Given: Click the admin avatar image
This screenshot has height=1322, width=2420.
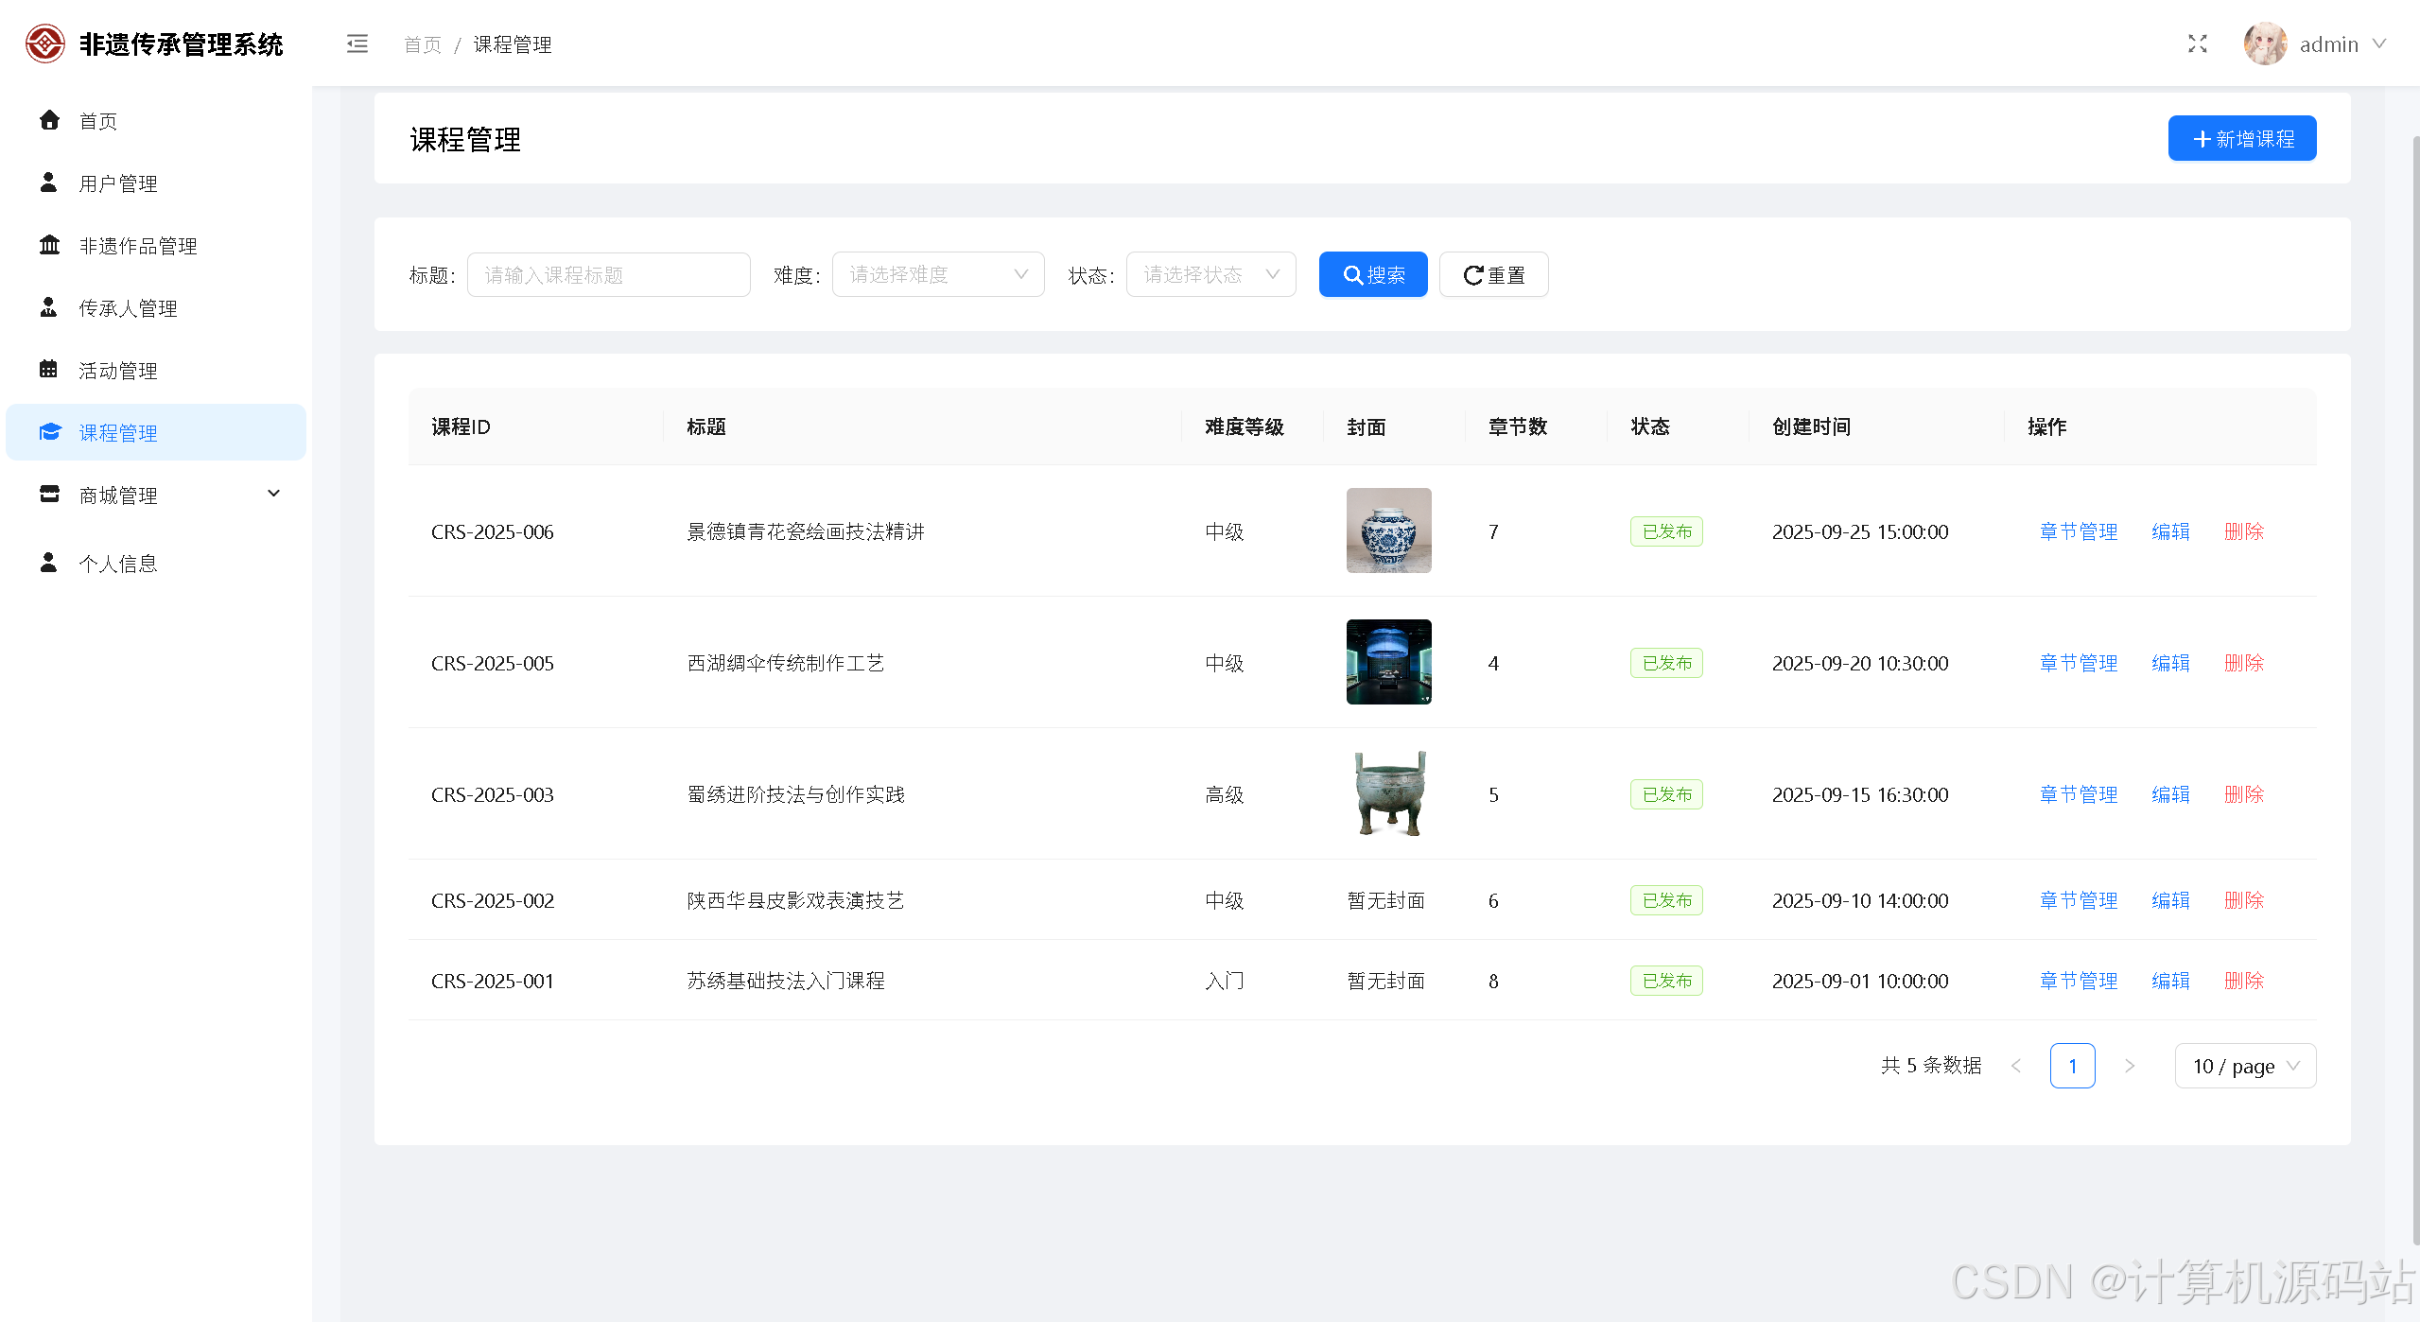Looking at the screenshot, I should (2264, 44).
